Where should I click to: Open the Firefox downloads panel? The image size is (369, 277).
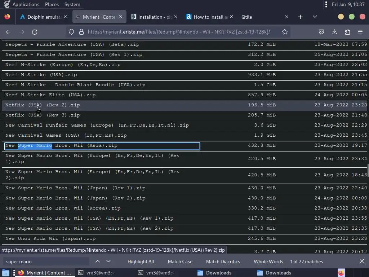(334, 32)
